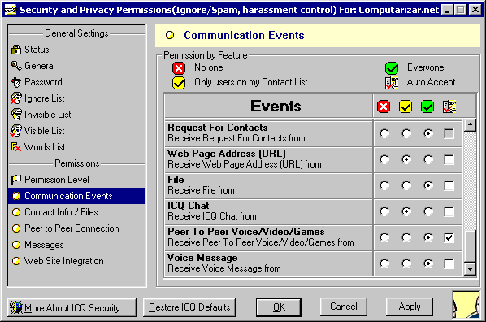Click the title bar application icon

(x=11, y=10)
